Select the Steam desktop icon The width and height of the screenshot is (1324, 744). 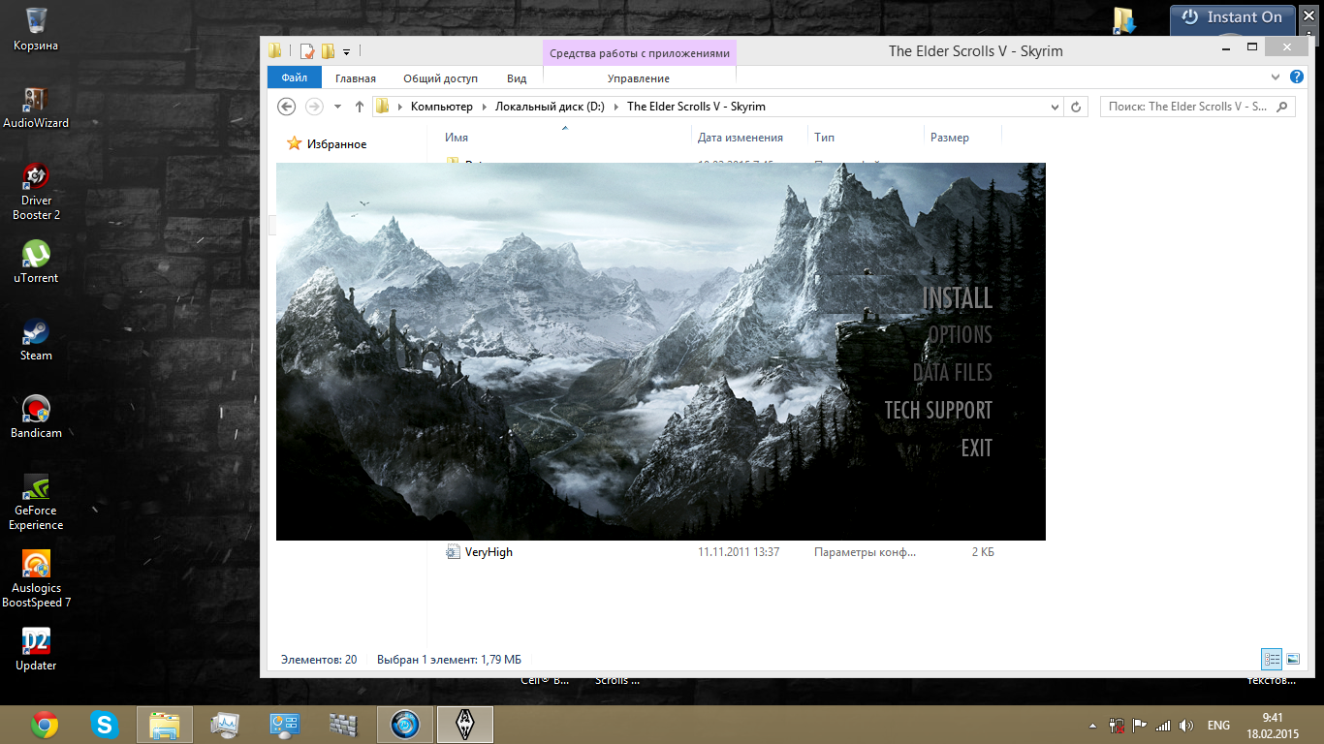coord(36,339)
